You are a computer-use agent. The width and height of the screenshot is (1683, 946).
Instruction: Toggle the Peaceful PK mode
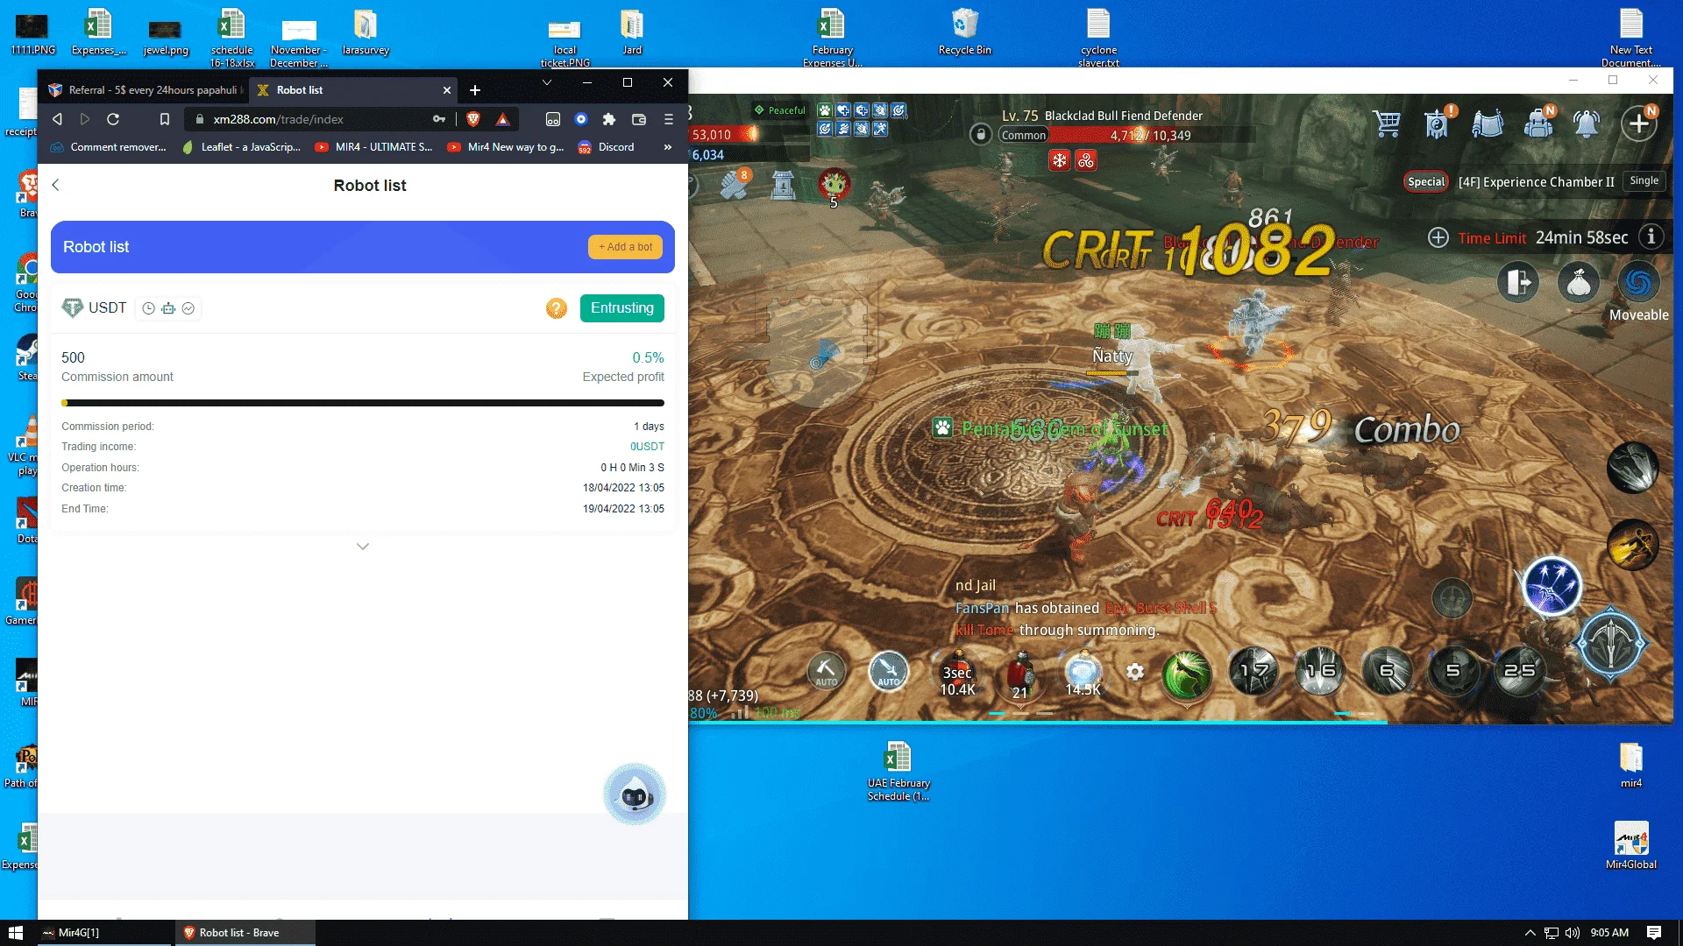point(779,110)
